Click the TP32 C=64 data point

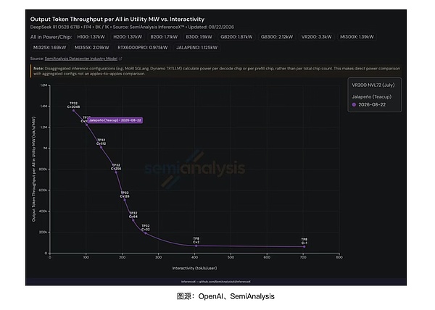pos(133,220)
